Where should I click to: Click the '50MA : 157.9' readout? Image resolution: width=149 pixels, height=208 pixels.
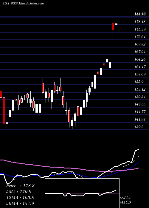tap(20, 204)
